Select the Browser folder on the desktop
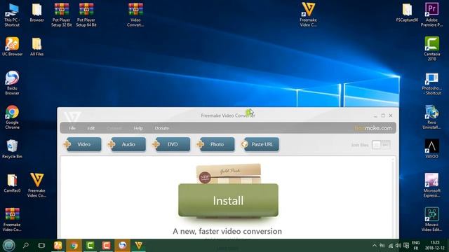449x252 pixels. (36, 13)
